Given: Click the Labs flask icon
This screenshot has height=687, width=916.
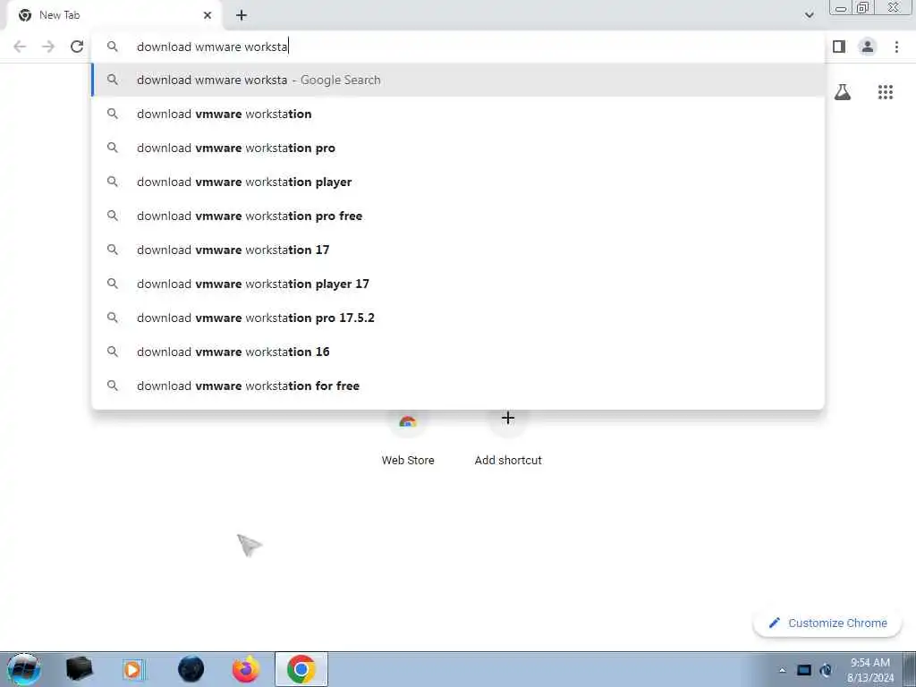Looking at the screenshot, I should [x=843, y=92].
